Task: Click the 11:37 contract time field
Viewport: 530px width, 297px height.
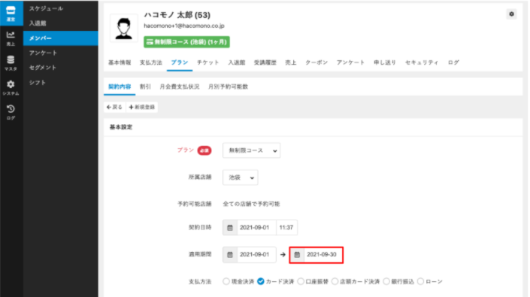Action: click(x=286, y=228)
